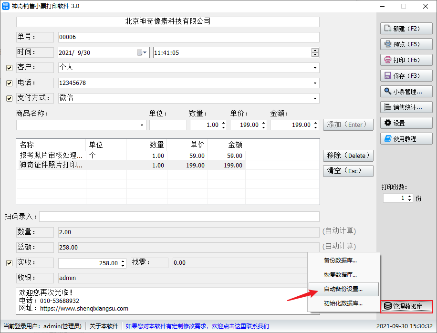Open the settings (设置) button
This screenshot has height=333, width=437.
tap(406, 123)
